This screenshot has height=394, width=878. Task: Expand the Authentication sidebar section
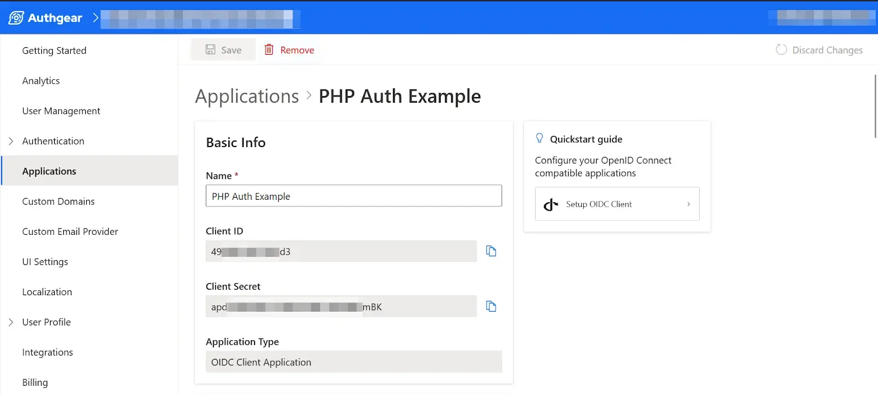click(11, 141)
